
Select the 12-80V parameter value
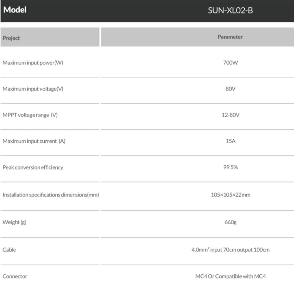pos(230,115)
